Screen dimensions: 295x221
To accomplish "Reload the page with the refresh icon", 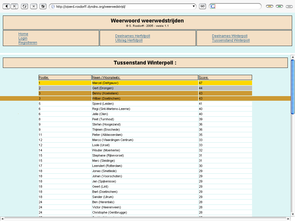I will (24, 6).
